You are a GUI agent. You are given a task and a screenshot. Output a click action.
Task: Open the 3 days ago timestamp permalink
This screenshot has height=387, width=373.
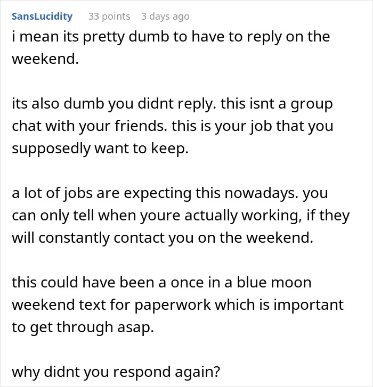click(165, 17)
